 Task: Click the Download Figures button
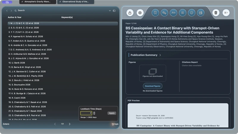153,86
